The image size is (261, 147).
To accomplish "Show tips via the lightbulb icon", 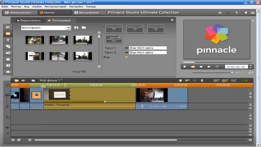I will point(246,13).
